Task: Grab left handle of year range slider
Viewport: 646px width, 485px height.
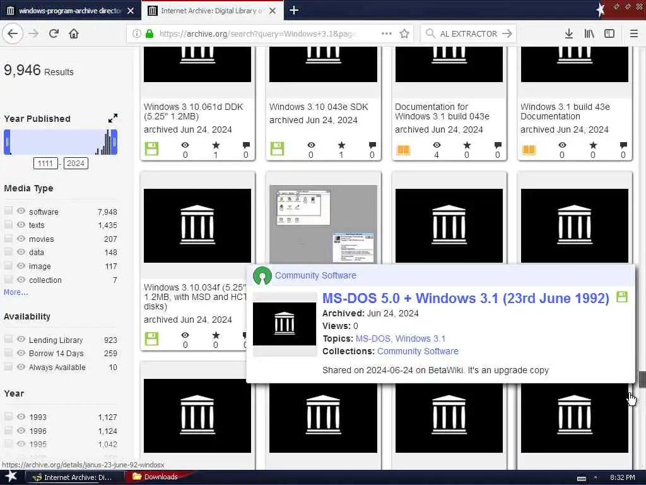Action: point(7,142)
